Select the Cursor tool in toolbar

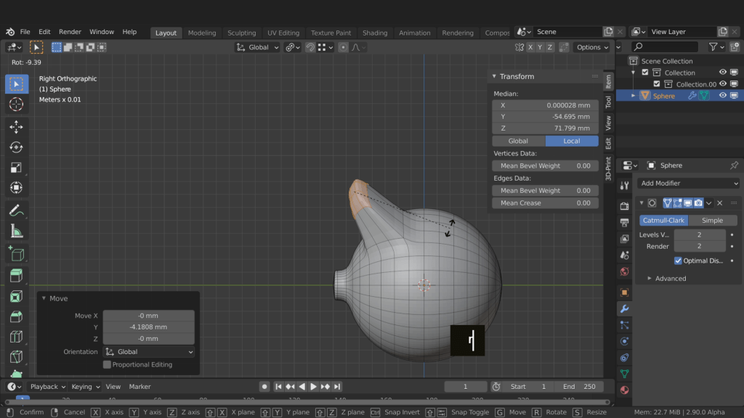[x=16, y=104]
